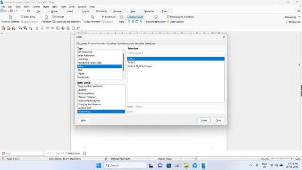This screenshot has height=170, width=302.
Task: Click the Cross-reference ribbon icon
Action: click(x=92, y=17)
